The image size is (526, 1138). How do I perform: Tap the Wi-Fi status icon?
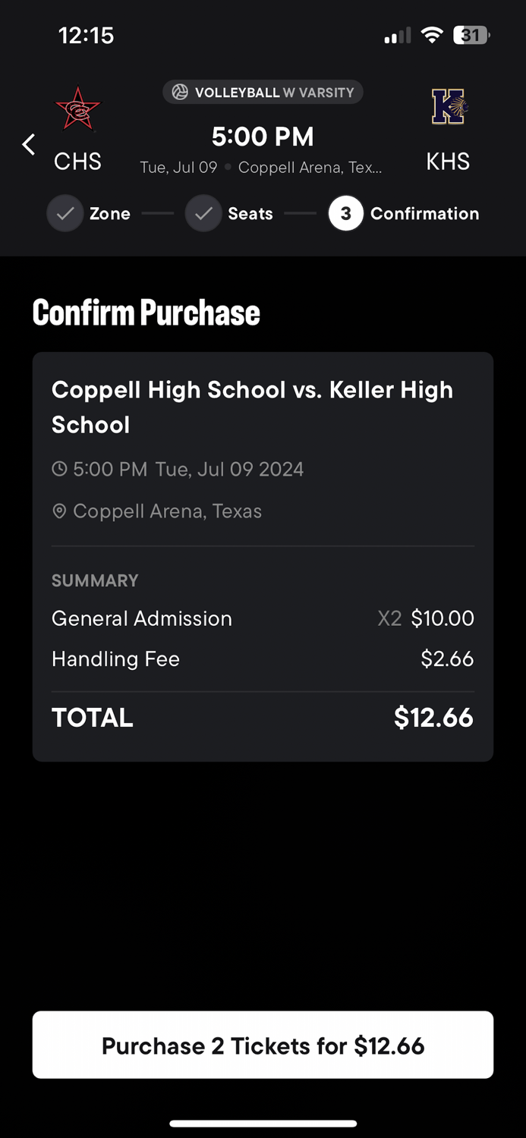pyautogui.click(x=432, y=35)
